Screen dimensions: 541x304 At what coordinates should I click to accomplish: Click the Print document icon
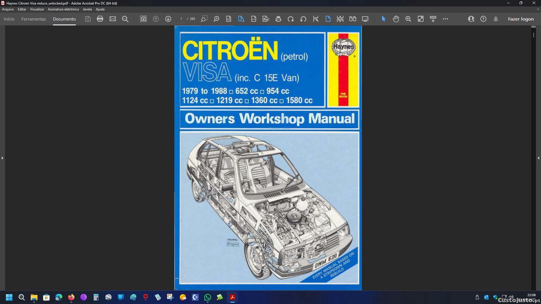[x=100, y=19]
